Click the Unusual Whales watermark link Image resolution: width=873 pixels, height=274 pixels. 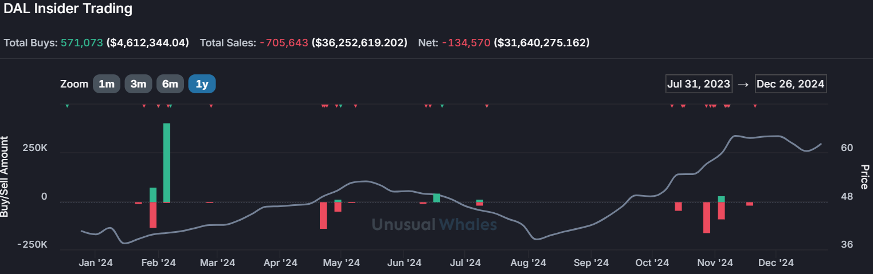[x=434, y=224]
